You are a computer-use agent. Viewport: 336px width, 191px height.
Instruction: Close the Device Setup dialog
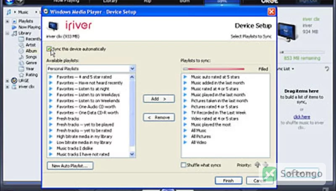pos(271,12)
